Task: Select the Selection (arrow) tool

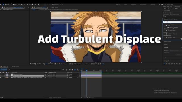Action: coord(3,5)
